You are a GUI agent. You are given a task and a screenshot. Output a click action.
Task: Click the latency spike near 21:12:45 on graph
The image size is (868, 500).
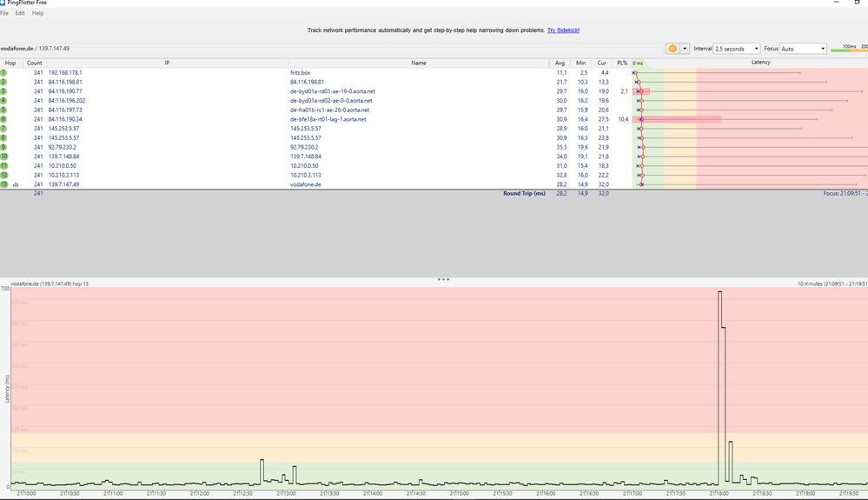[x=262, y=471]
